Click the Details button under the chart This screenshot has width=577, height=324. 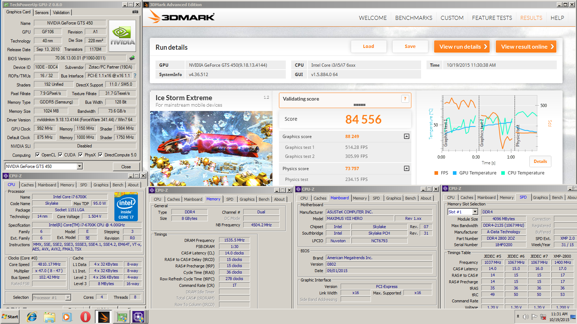(x=540, y=161)
